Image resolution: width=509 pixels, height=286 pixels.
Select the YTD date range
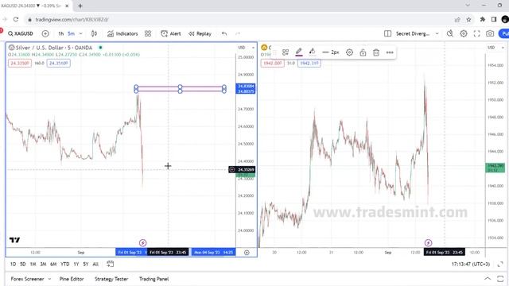pyautogui.click(x=65, y=265)
